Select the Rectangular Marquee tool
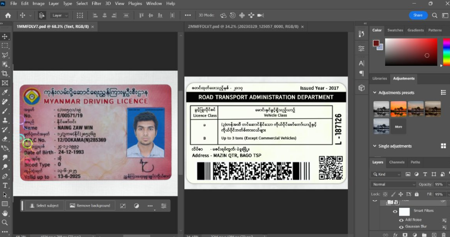 [x=5, y=46]
